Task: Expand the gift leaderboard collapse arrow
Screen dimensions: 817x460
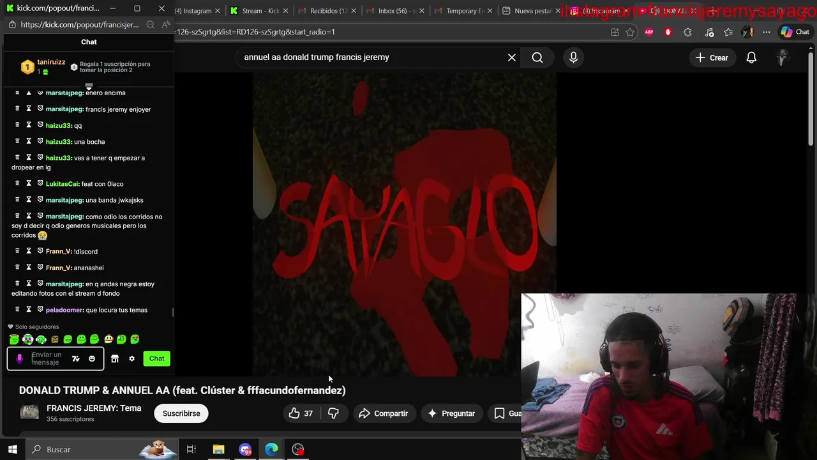Action: point(89,86)
